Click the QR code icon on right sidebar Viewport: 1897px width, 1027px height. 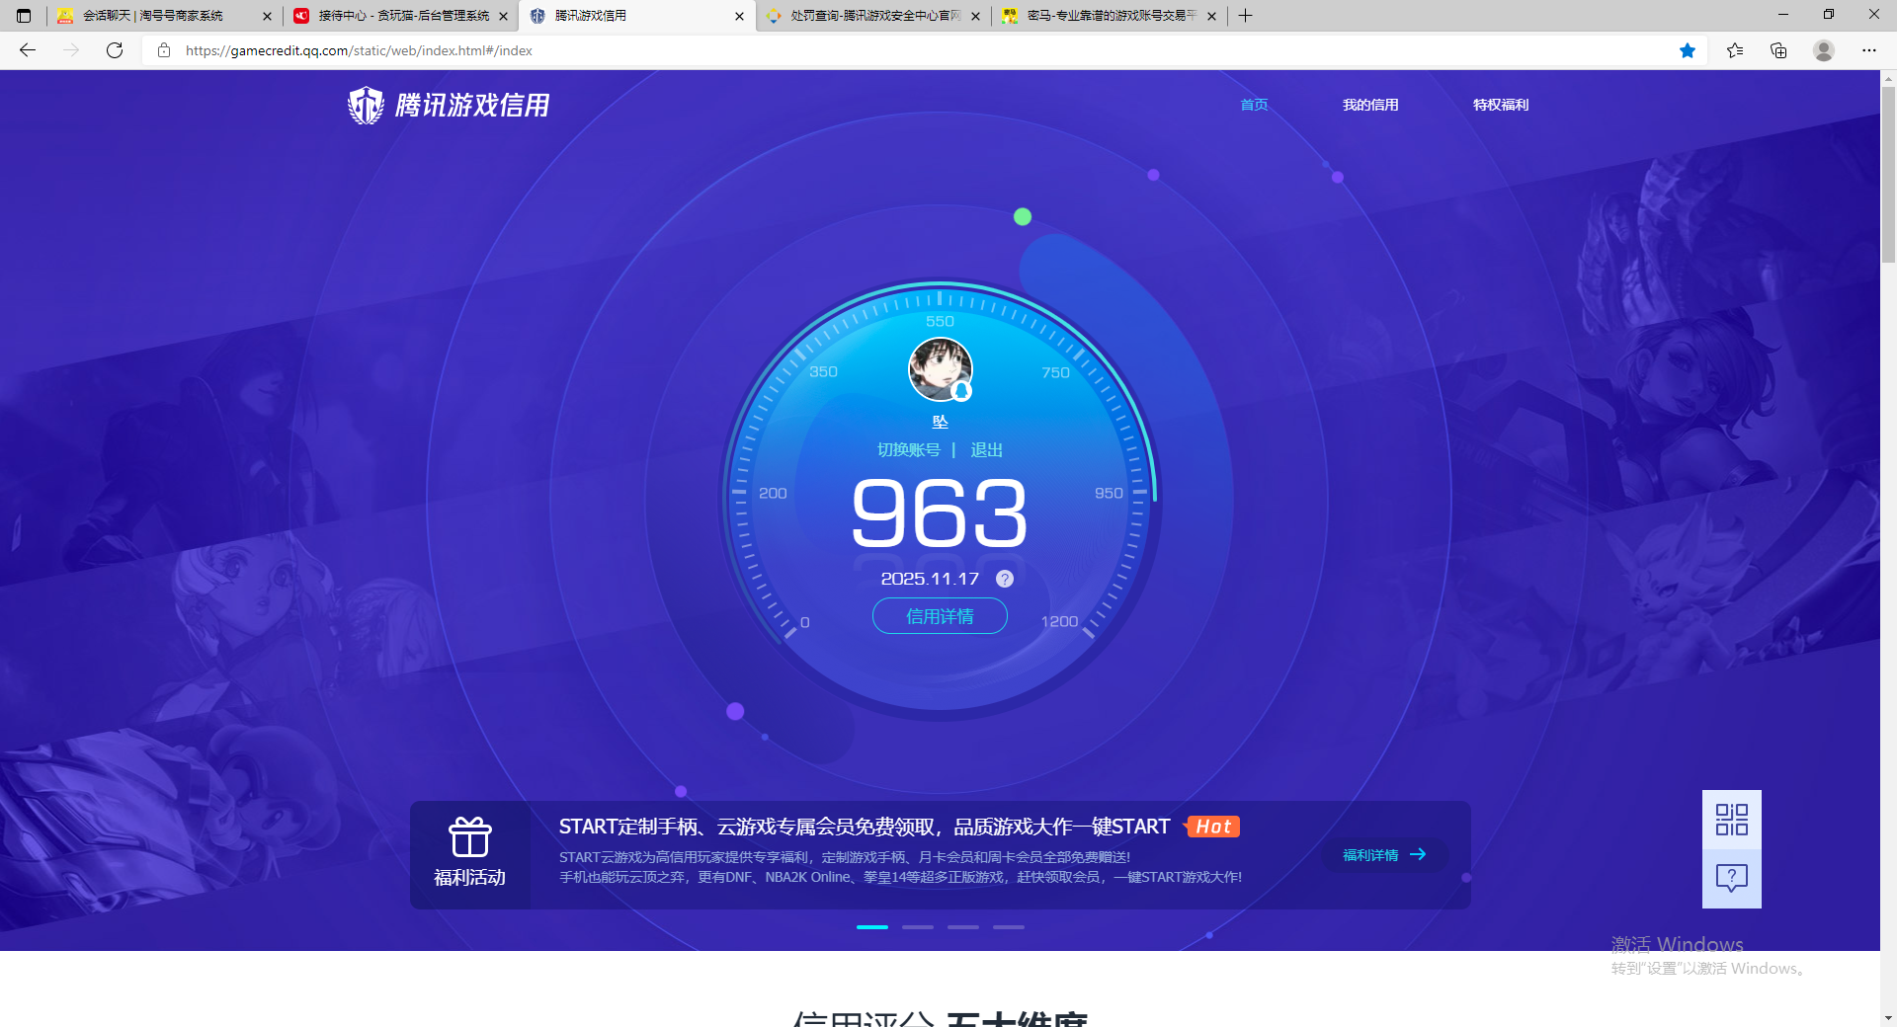1731,820
